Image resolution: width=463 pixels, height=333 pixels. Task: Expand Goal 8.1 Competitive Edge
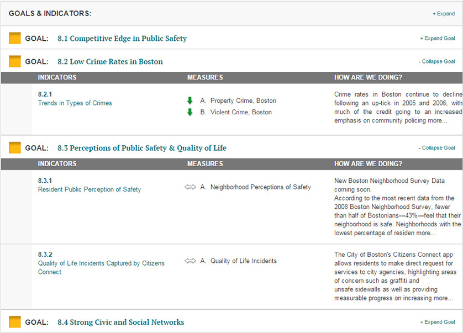click(438, 39)
